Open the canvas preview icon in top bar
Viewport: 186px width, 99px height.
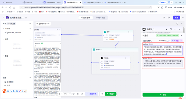164,18
